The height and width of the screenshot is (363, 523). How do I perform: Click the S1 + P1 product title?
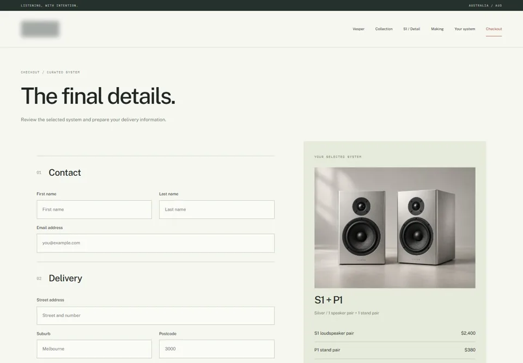(329, 300)
